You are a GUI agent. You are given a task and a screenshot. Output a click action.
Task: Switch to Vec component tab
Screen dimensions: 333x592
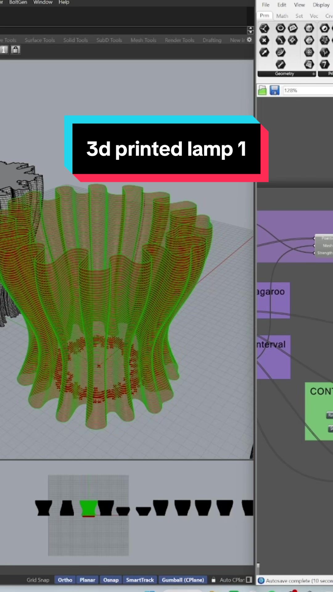[314, 16]
